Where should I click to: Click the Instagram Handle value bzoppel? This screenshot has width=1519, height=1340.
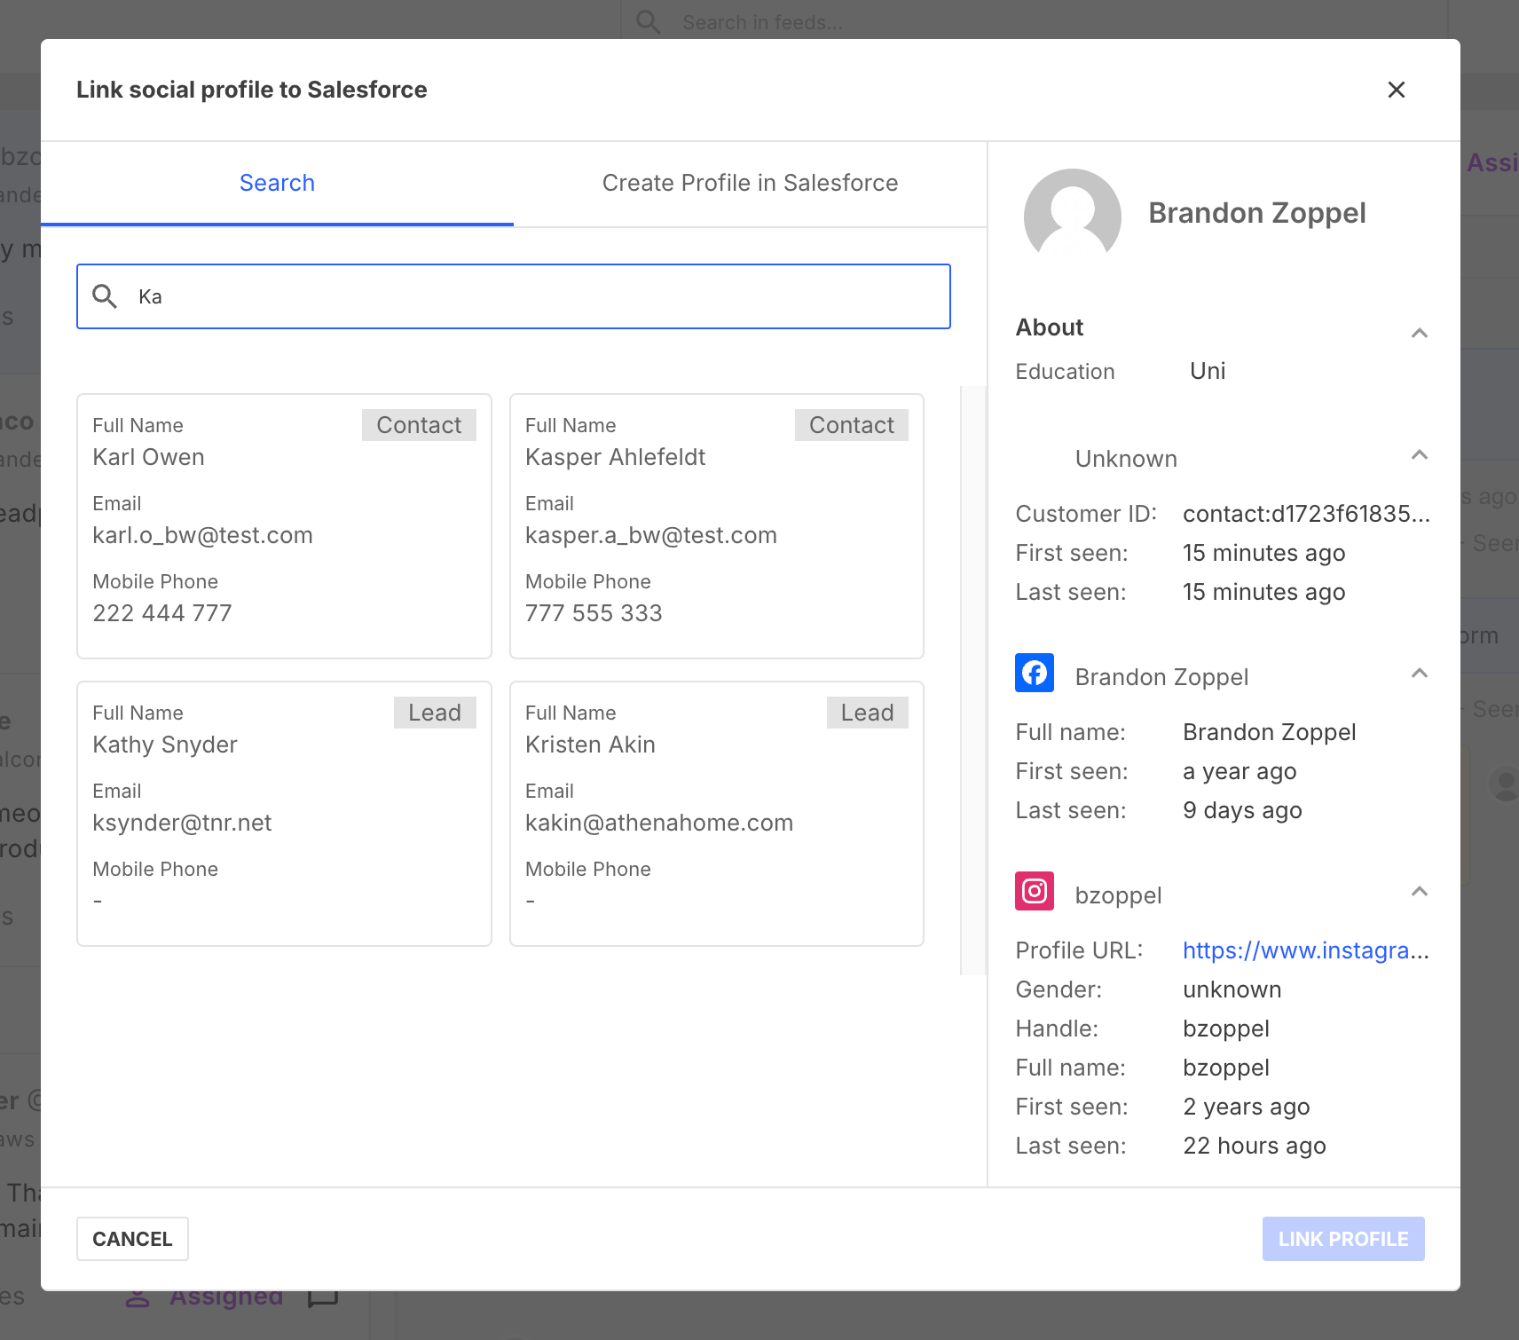point(1226,1029)
